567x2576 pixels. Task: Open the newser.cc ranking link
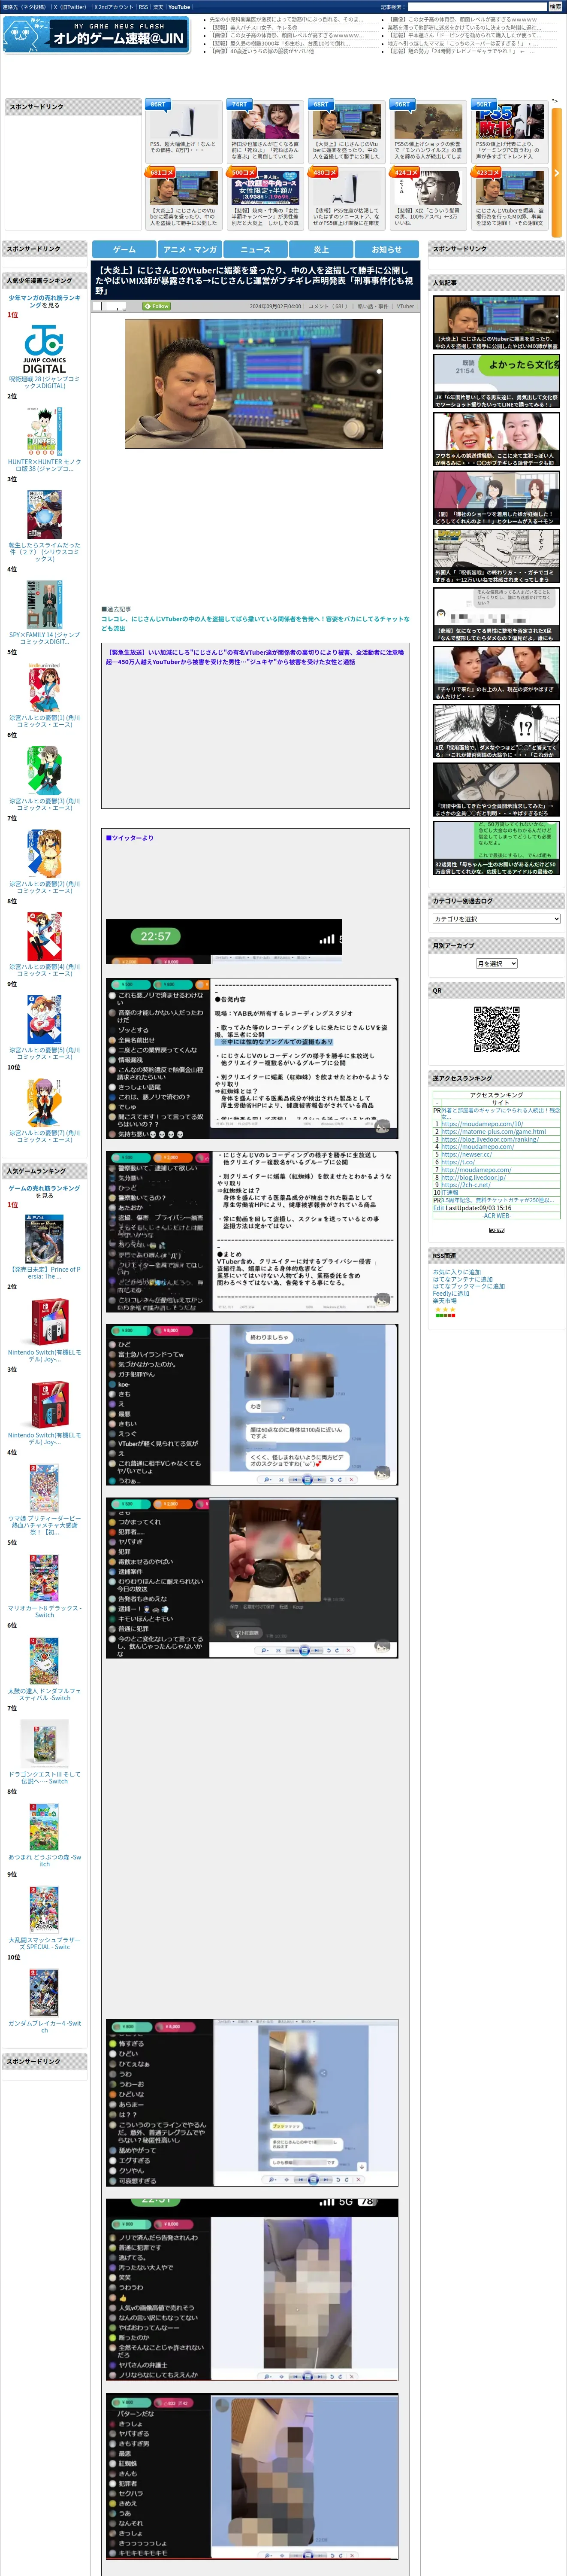point(465,1154)
